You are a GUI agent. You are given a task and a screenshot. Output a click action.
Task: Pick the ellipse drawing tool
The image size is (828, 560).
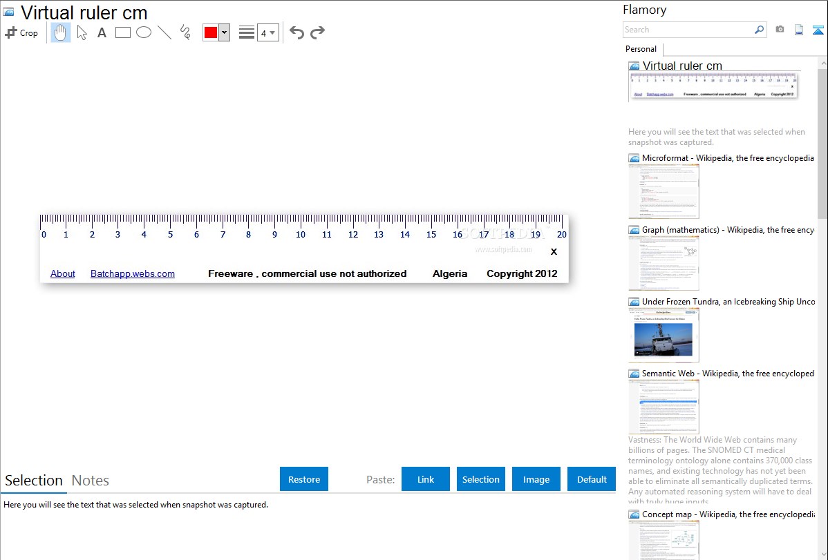coord(144,32)
